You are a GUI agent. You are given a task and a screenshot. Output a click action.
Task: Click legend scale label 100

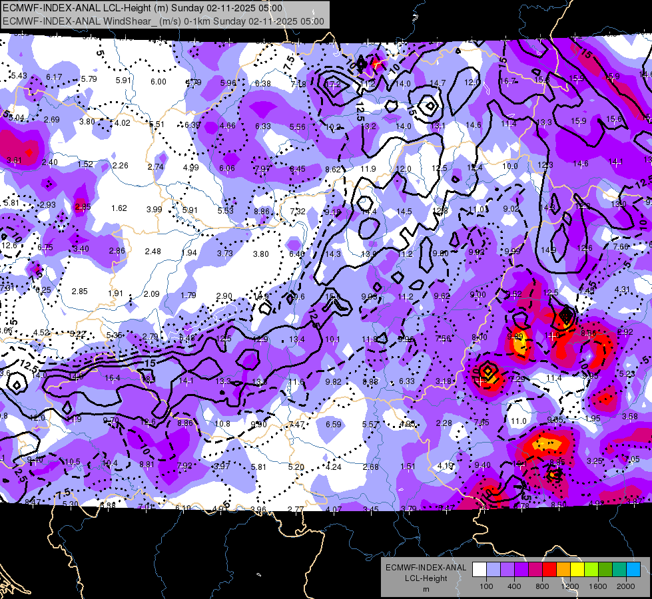(486, 586)
